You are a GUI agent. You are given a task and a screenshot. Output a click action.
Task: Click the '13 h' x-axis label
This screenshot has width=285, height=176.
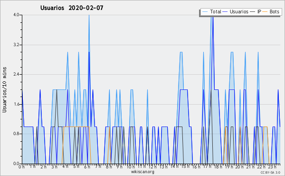click(x=163, y=167)
